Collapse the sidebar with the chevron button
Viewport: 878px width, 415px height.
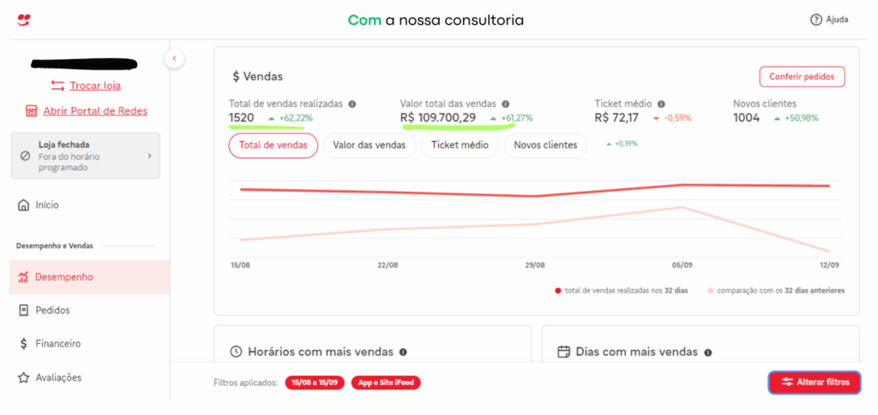[x=174, y=59]
